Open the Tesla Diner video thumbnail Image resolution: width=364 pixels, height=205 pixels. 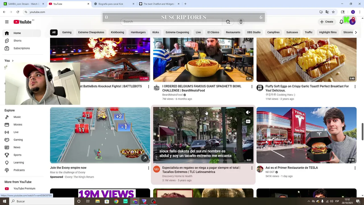(307, 135)
